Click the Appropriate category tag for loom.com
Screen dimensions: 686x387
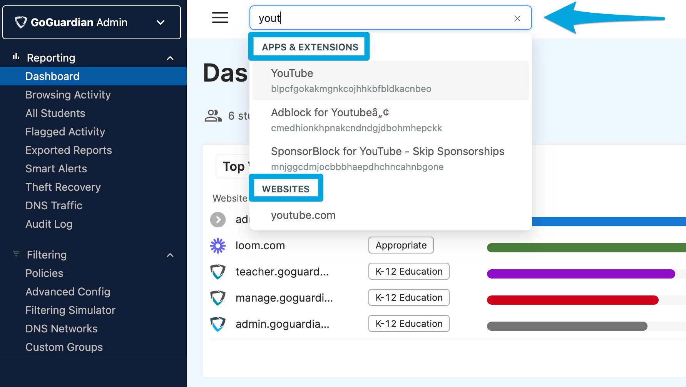(x=401, y=245)
